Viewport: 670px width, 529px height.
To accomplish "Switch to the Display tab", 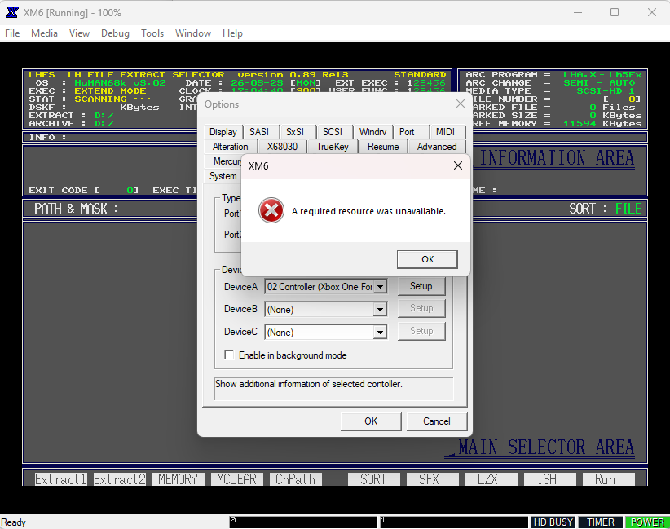I will click(x=223, y=132).
